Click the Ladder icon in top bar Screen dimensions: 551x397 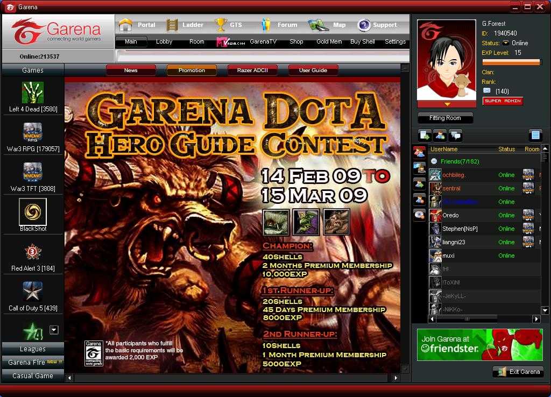pyautogui.click(x=172, y=25)
